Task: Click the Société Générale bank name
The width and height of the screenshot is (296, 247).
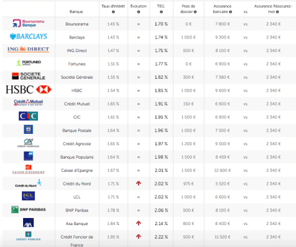Action: point(77,77)
